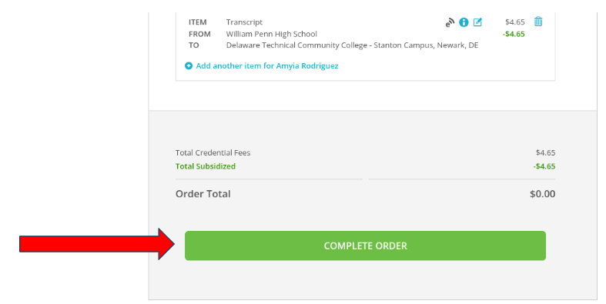The height and width of the screenshot is (304, 606).
Task: Click the green -$4.65 item subsidy amount
Action: 514,34
